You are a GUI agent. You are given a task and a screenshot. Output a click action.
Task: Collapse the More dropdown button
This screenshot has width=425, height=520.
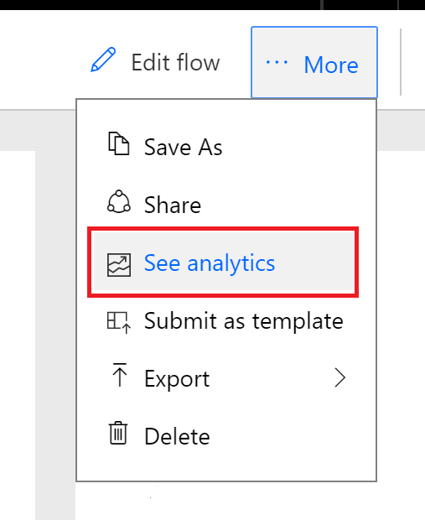pyautogui.click(x=314, y=62)
